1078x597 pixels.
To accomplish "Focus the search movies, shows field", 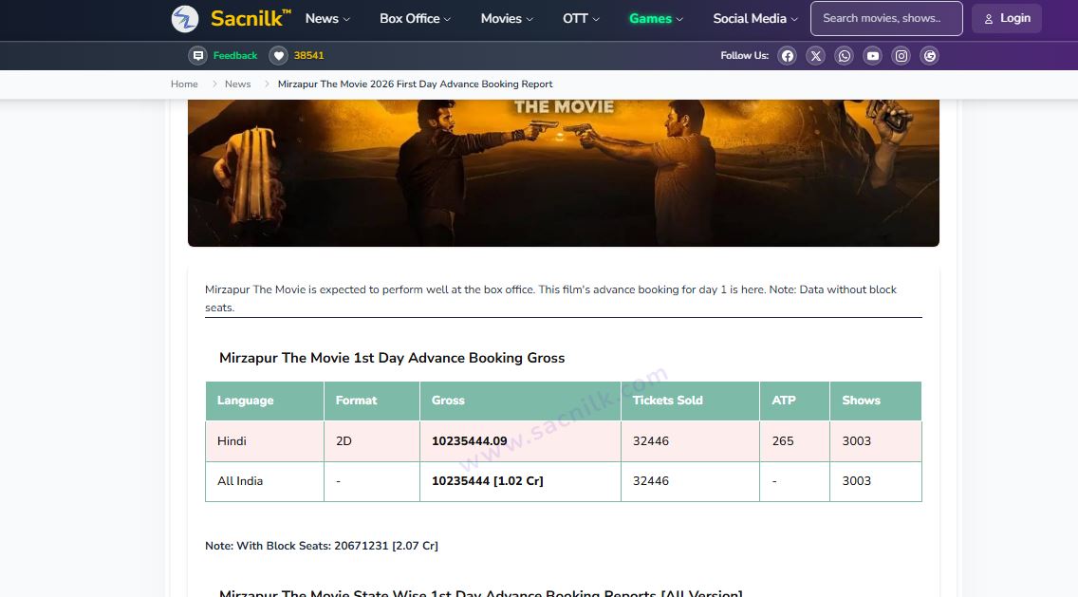I will coord(886,19).
